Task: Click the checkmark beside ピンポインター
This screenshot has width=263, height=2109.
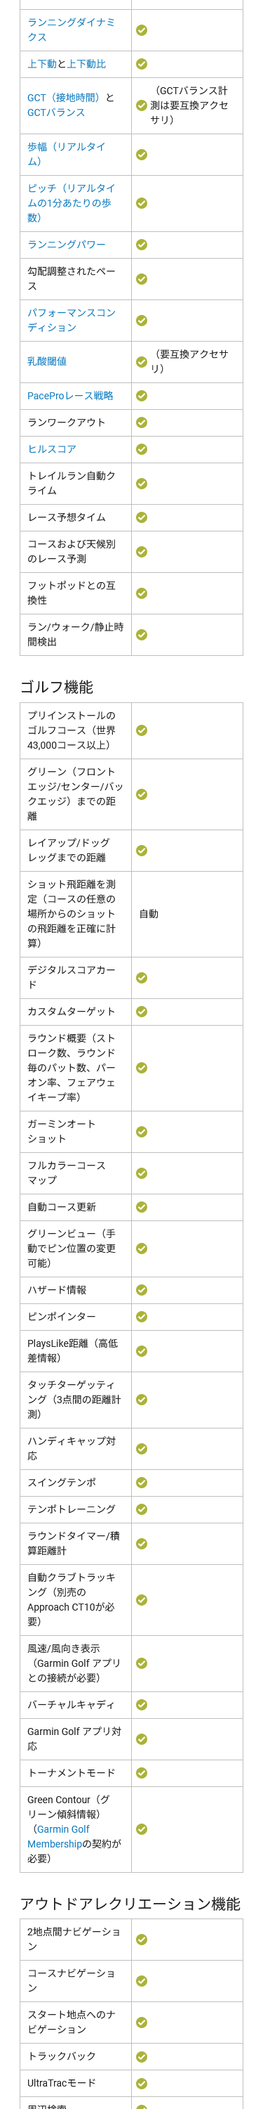Action: click(141, 1317)
